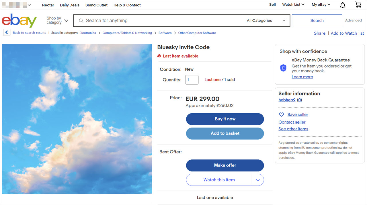Click the heart icon beside Save seller
Screen dimensions: 367x205
(281, 114)
